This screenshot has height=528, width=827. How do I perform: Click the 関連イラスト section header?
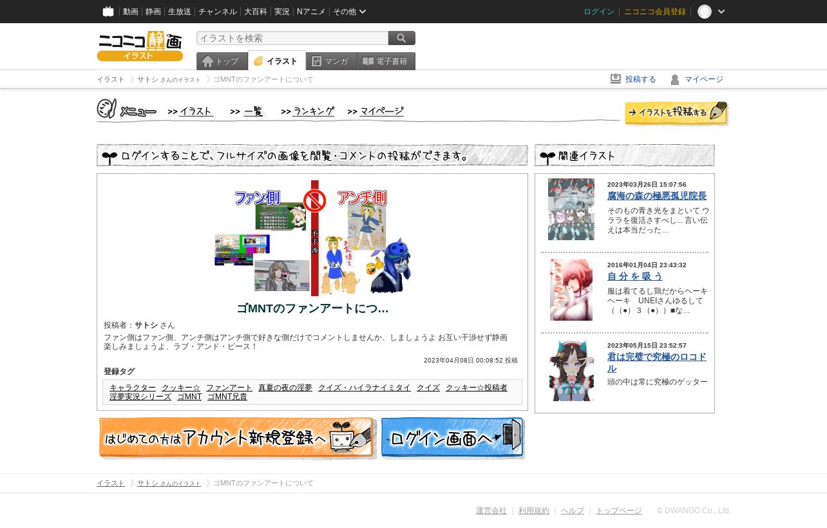(625, 155)
